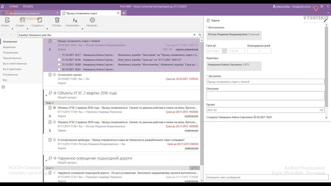Click green play icon of Наружное освещение process
The height and width of the screenshot is (186, 331).
[x=55, y=158]
